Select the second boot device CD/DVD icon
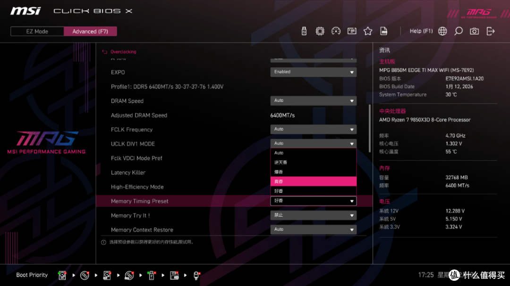This screenshot has width=510, height=286. pyautogui.click(x=85, y=275)
